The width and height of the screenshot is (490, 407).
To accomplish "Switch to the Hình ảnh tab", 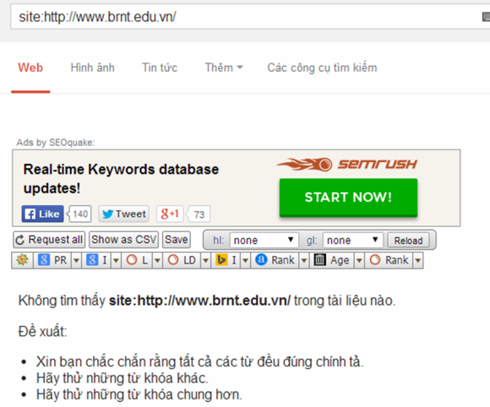I will (x=92, y=68).
